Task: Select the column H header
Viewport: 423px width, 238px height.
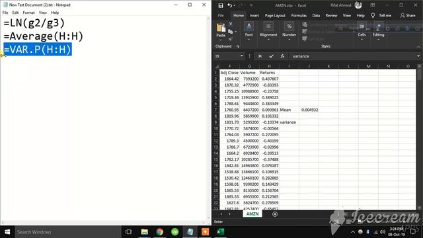Action: pos(269,66)
